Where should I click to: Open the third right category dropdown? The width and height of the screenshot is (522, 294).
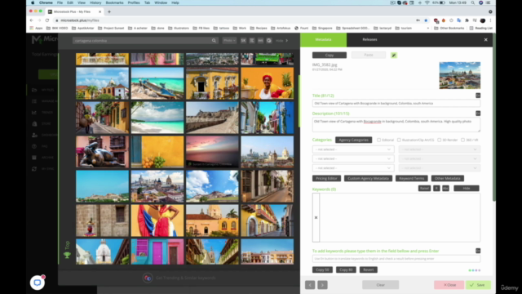(440, 168)
